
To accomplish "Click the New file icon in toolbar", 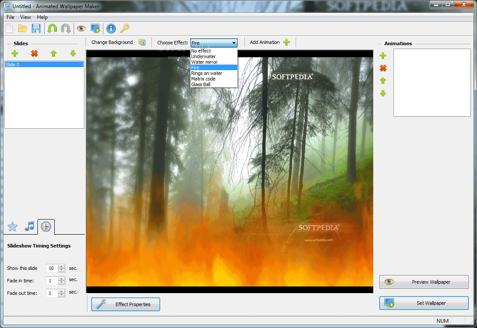I will (x=9, y=29).
